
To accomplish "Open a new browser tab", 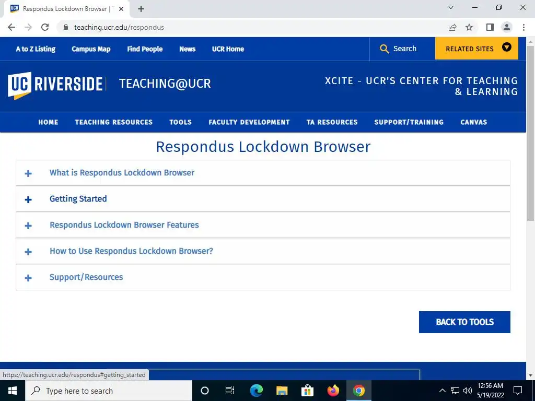I will point(141,9).
